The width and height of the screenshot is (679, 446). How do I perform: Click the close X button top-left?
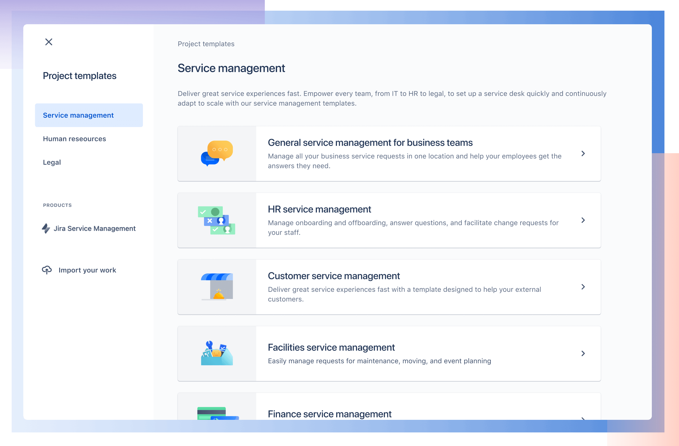49,41
